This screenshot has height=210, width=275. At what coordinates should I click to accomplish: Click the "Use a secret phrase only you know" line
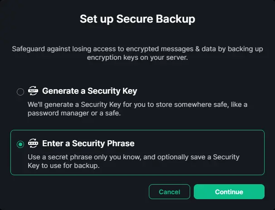click(x=133, y=157)
